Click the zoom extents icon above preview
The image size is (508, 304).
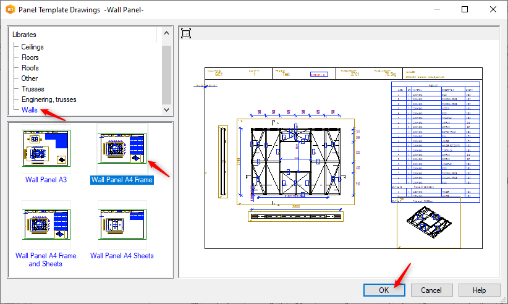186,33
